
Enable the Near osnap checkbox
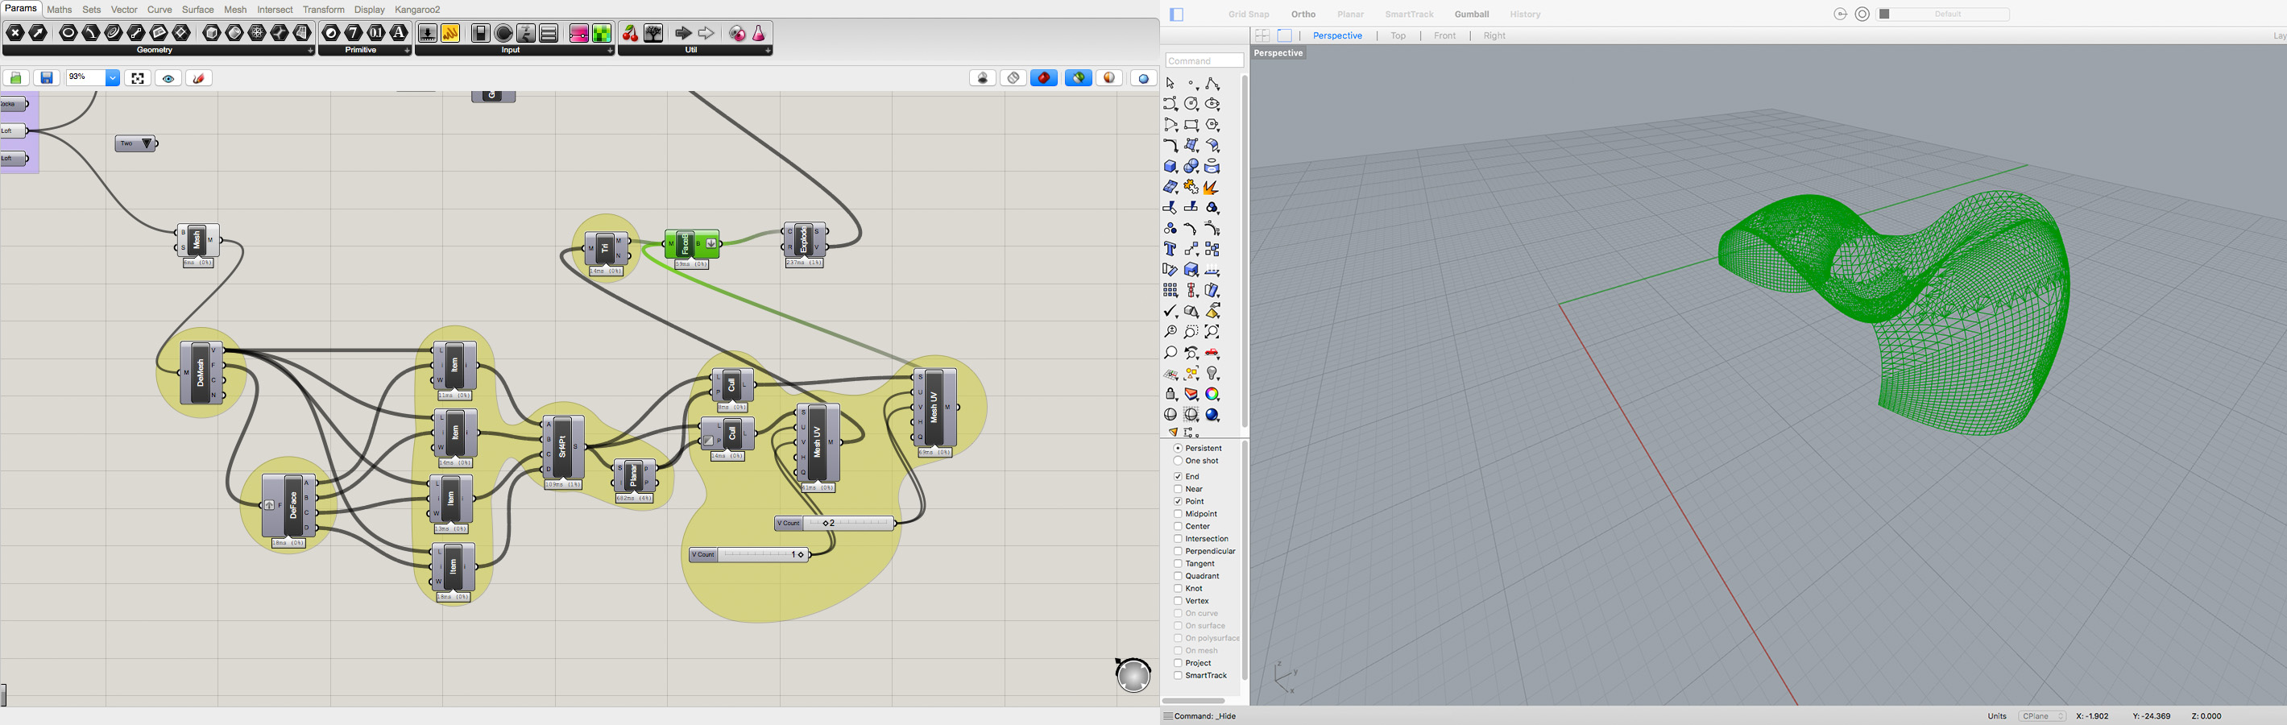(1178, 489)
